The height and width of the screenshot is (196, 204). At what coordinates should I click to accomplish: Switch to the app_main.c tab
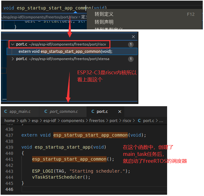click(x=20, y=112)
